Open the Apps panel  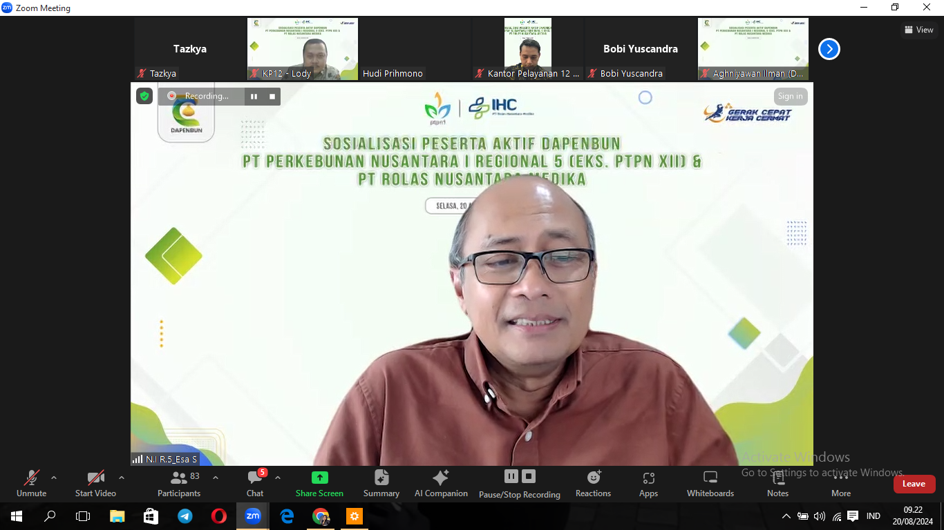[648, 484]
